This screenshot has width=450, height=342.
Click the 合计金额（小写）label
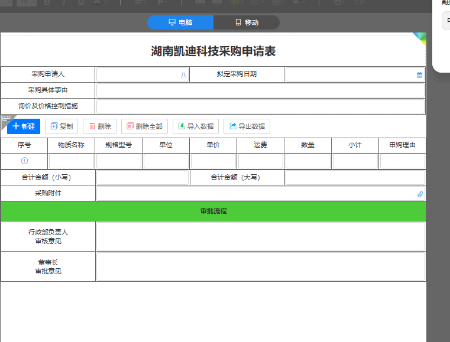point(48,177)
